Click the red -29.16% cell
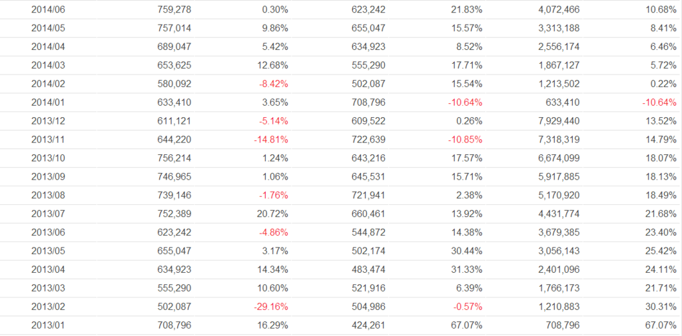The width and height of the screenshot is (682, 336). point(270,307)
